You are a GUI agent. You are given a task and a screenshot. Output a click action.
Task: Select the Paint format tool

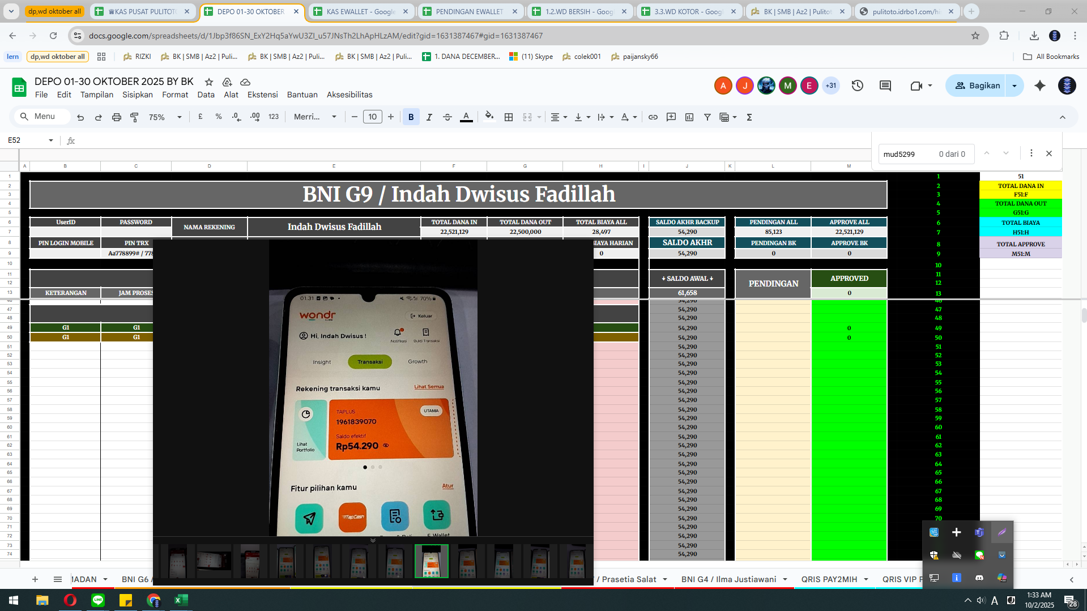pos(134,117)
